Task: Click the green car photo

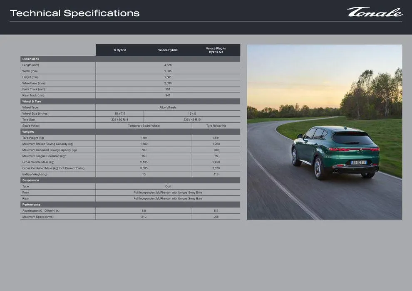Action: [x=324, y=132]
